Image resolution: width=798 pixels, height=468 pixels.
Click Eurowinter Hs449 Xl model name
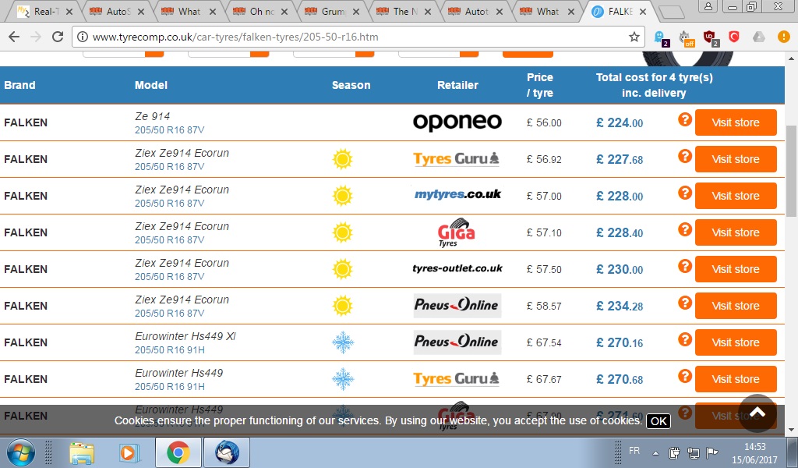(185, 336)
